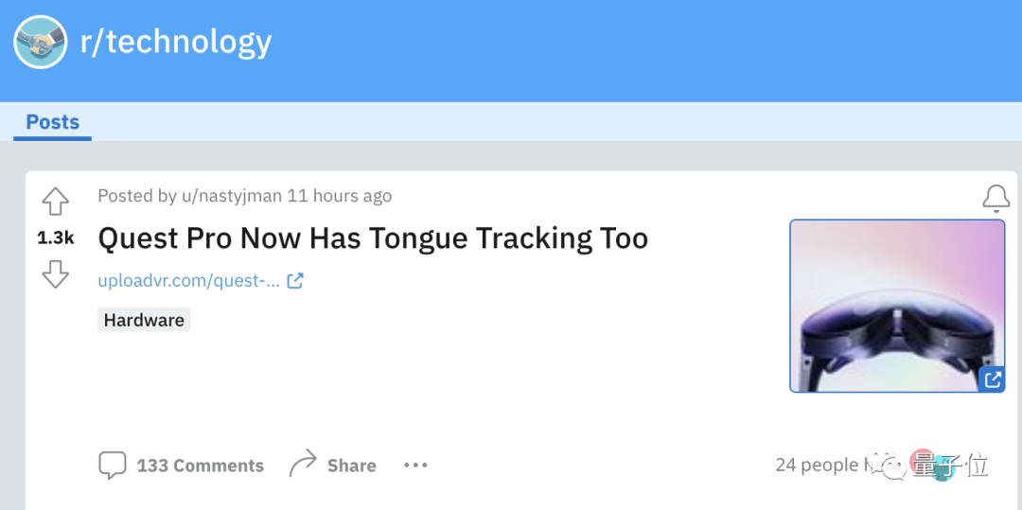Upvote the Quest Pro post
Image resolution: width=1022 pixels, height=510 pixels.
(x=56, y=201)
